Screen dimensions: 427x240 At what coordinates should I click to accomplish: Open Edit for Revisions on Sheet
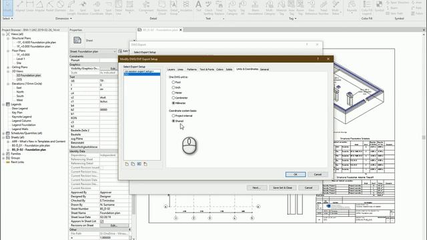point(114,225)
